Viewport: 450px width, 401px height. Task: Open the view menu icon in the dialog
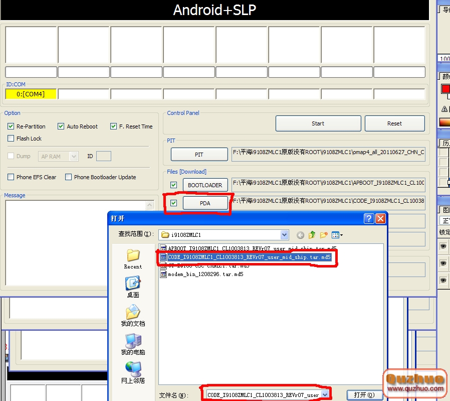[x=337, y=235]
